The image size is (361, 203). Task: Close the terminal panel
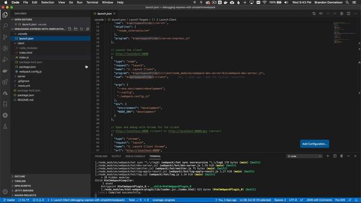(x=355, y=156)
